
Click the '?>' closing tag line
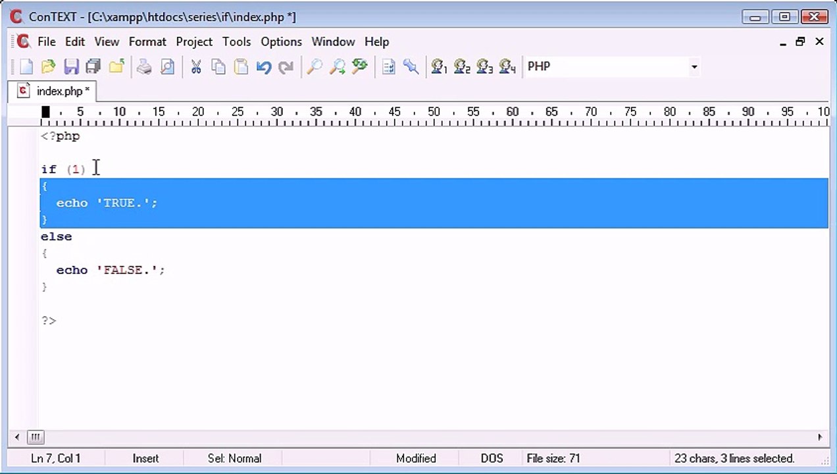pos(49,321)
